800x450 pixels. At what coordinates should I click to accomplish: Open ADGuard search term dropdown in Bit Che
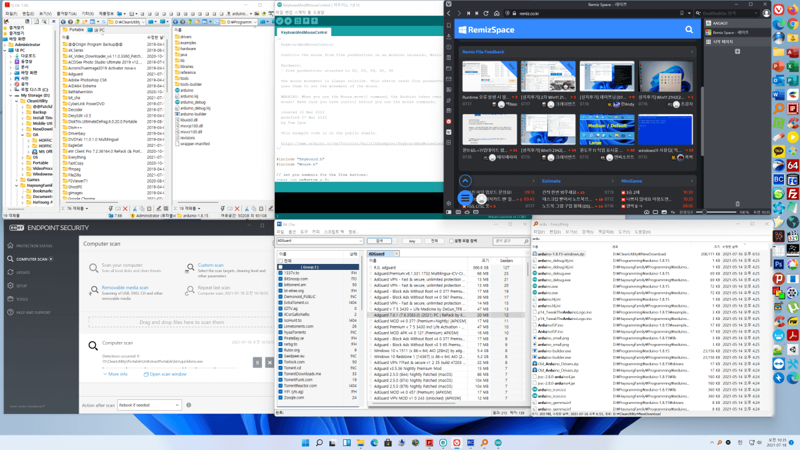[x=361, y=241]
